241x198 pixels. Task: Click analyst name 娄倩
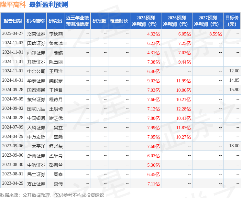(x=58, y=184)
